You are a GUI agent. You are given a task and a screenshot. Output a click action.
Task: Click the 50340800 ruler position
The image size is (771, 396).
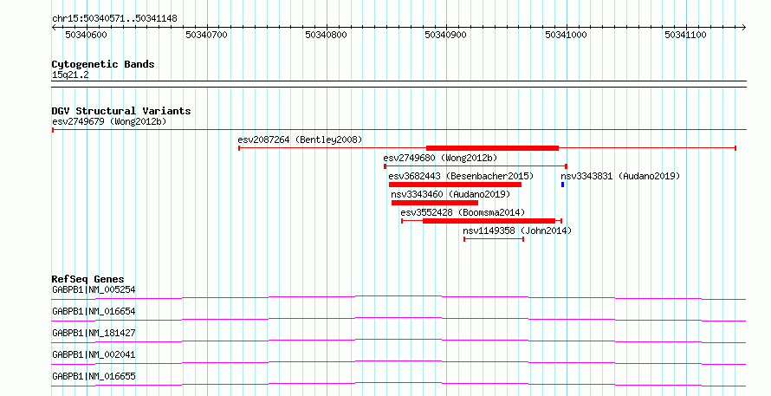coord(326,35)
